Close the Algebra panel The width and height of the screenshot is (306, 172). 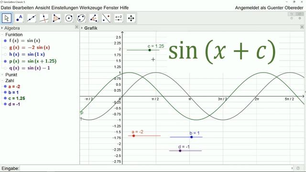76,27
